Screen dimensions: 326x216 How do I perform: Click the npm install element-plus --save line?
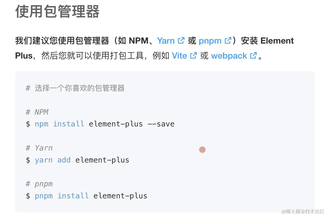click(100, 124)
